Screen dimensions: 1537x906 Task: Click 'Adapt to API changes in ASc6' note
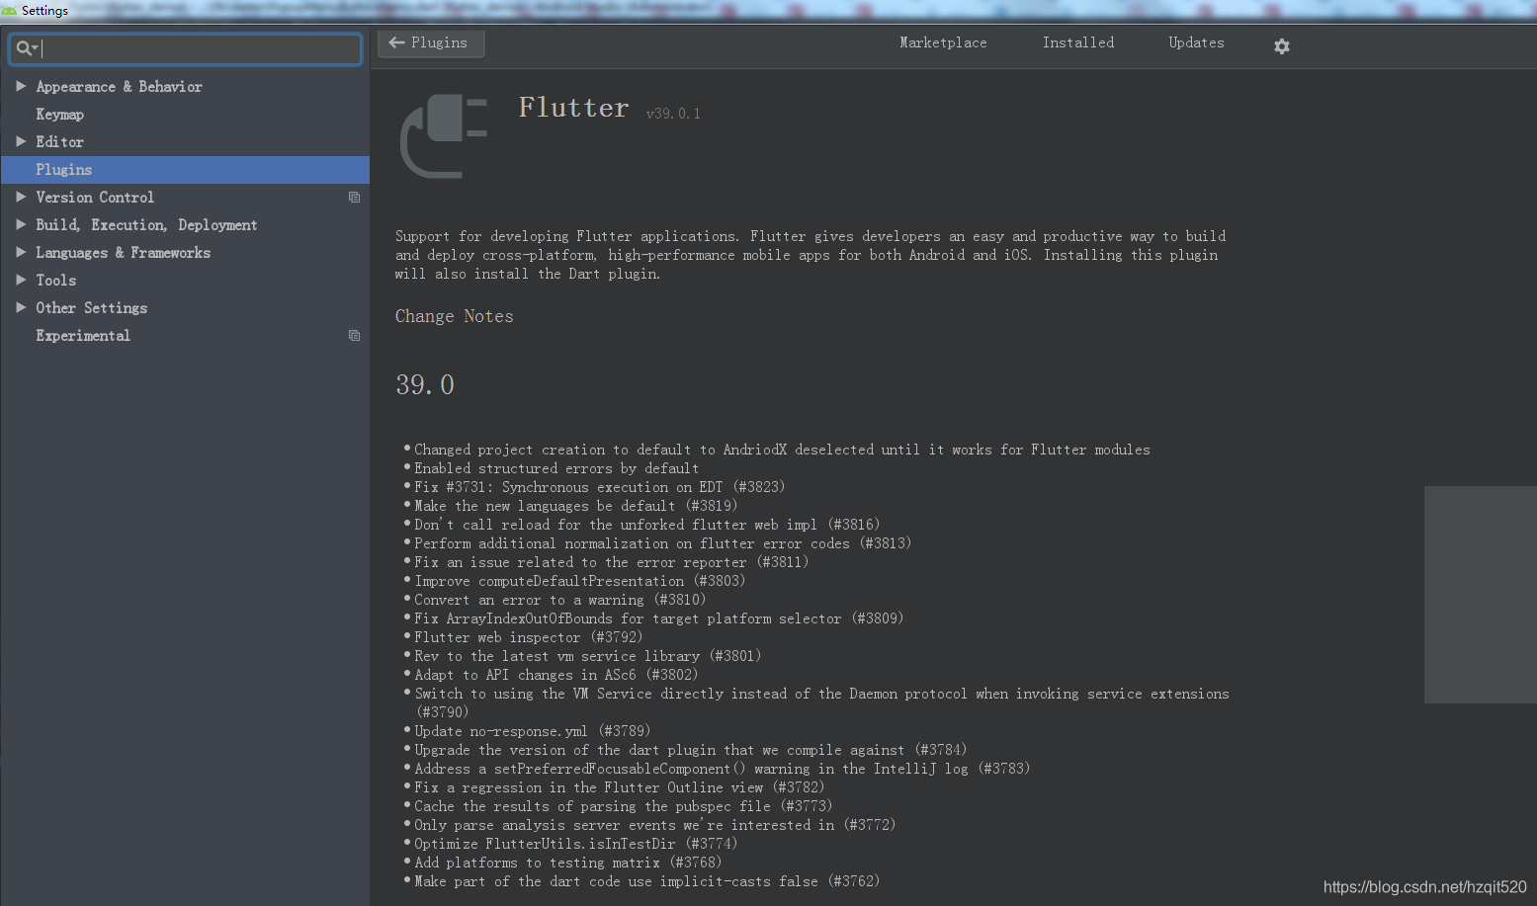555,675
